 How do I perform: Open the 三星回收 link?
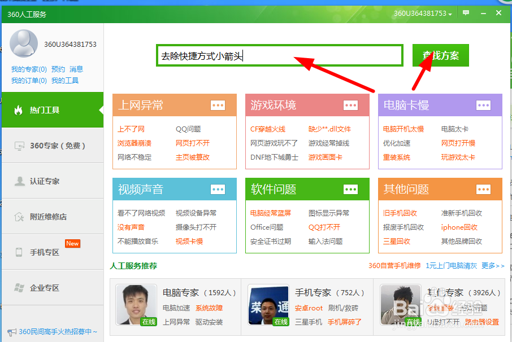[397, 241]
